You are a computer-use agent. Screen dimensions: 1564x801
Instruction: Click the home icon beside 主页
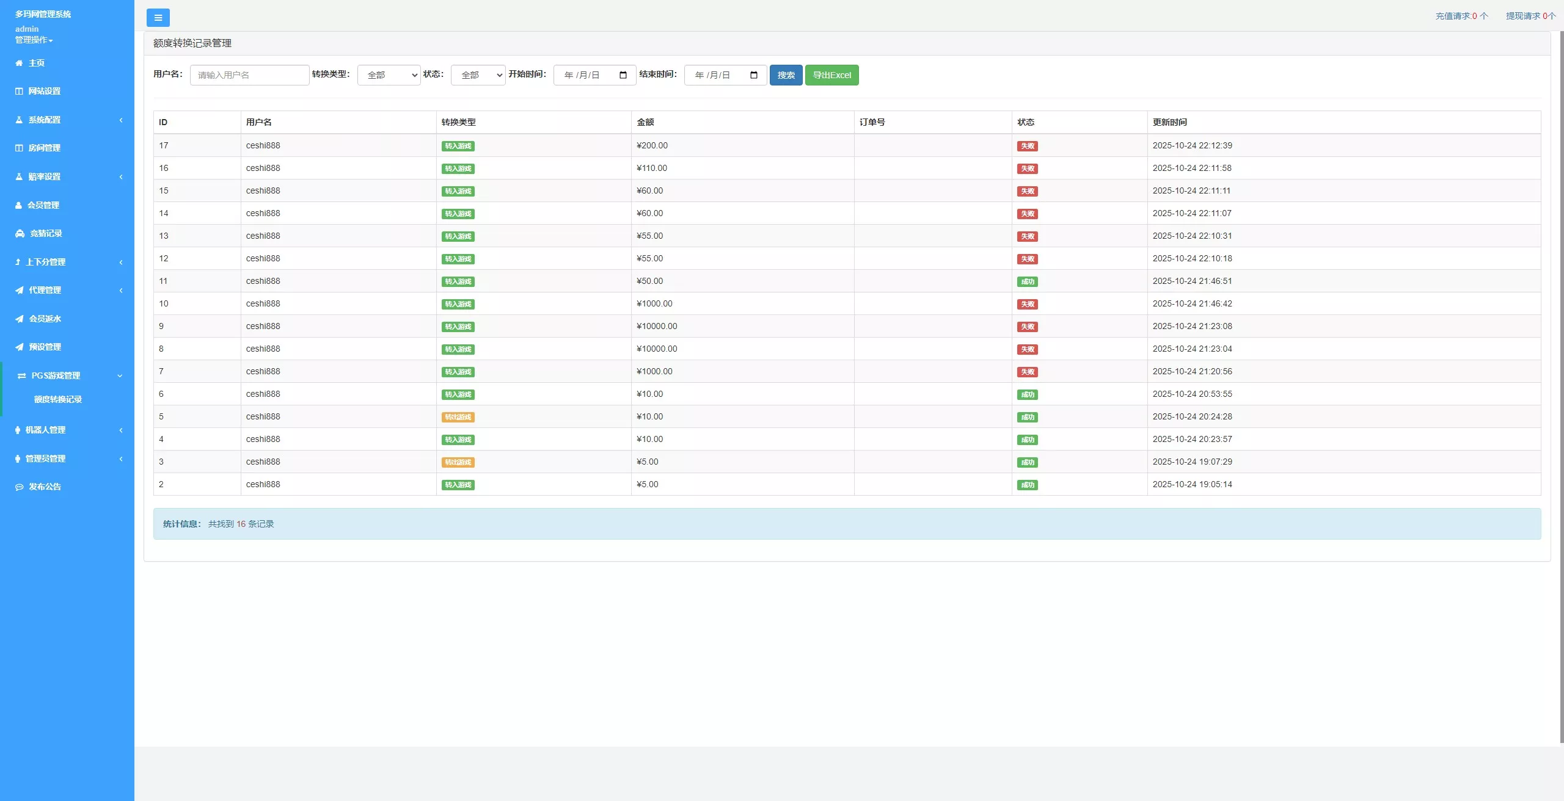click(x=19, y=63)
